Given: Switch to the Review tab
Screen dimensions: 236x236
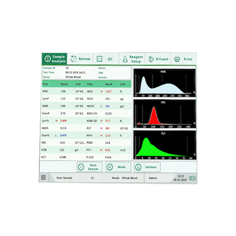Looking at the screenshot, I should [81, 59].
